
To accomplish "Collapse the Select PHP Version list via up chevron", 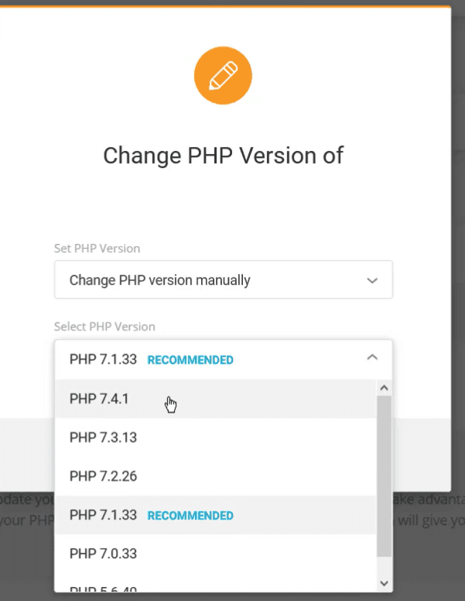I will pyautogui.click(x=372, y=358).
